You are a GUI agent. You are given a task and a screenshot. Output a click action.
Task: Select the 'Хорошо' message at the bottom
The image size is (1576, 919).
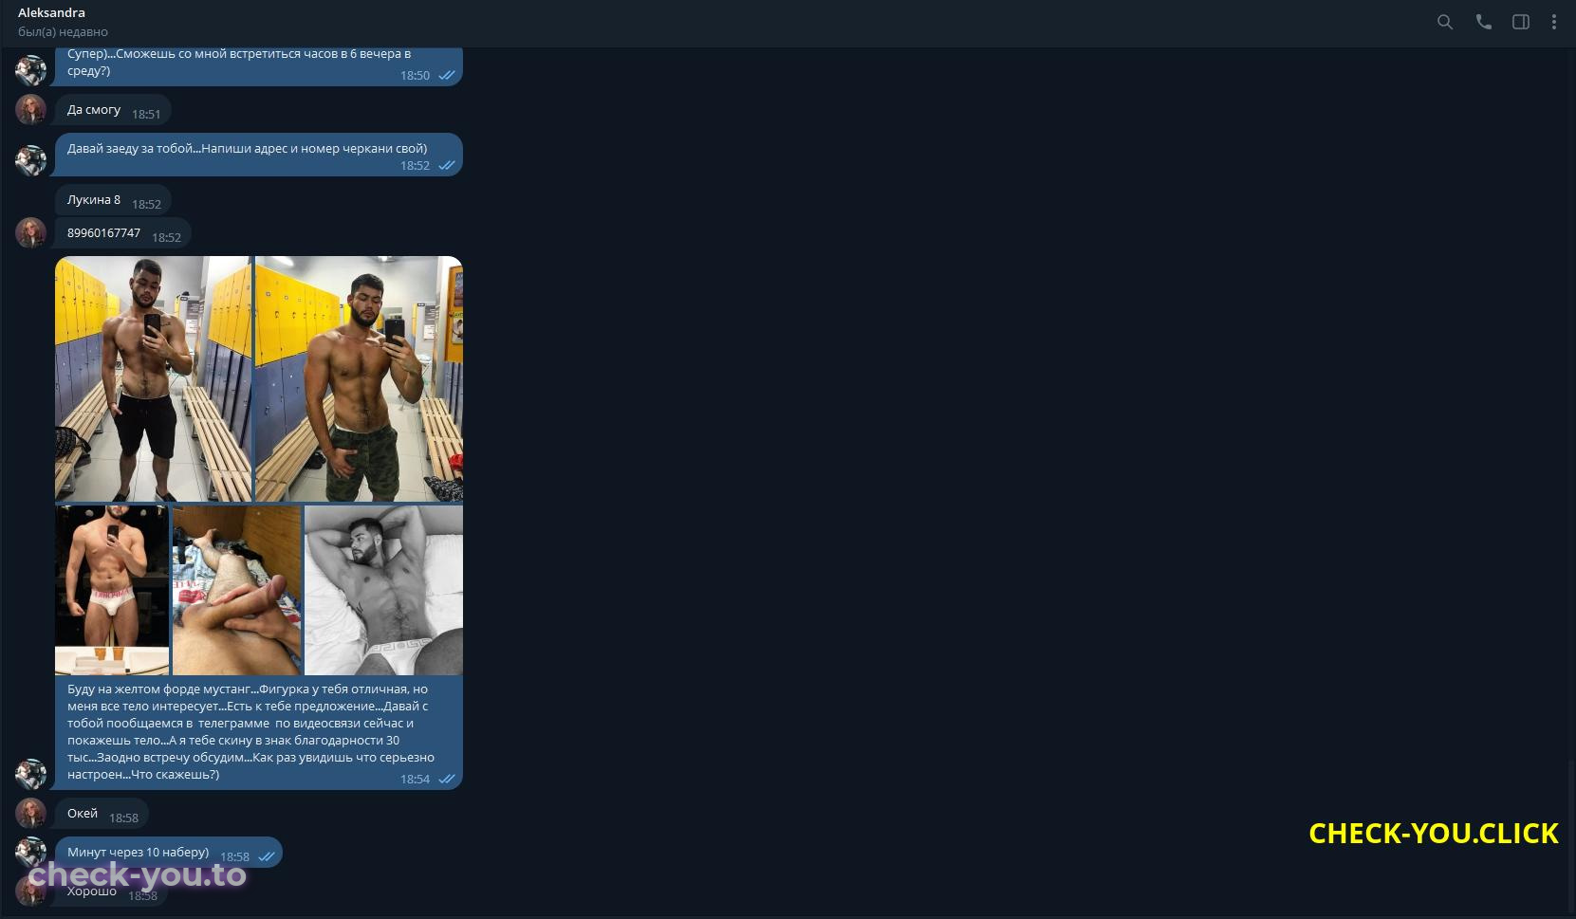tap(112, 891)
